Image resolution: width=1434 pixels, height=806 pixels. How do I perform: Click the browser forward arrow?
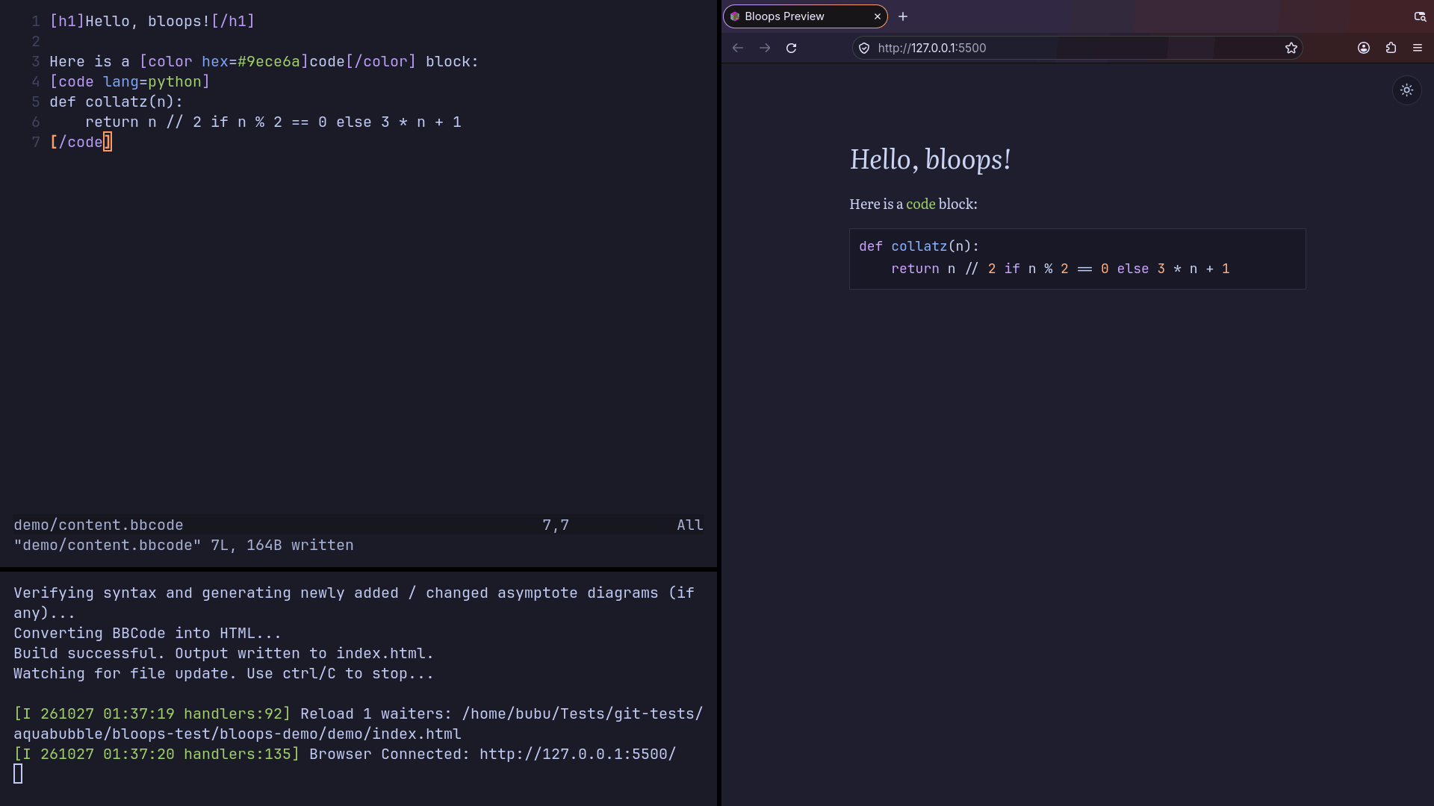click(765, 48)
